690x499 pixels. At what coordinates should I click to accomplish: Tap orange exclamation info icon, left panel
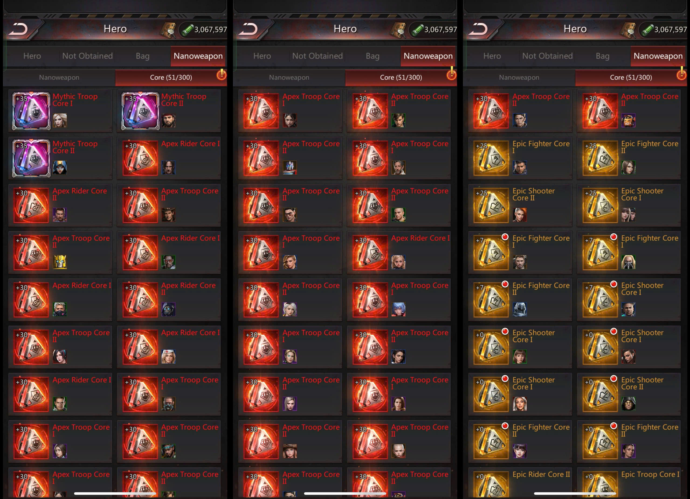pyautogui.click(x=222, y=74)
